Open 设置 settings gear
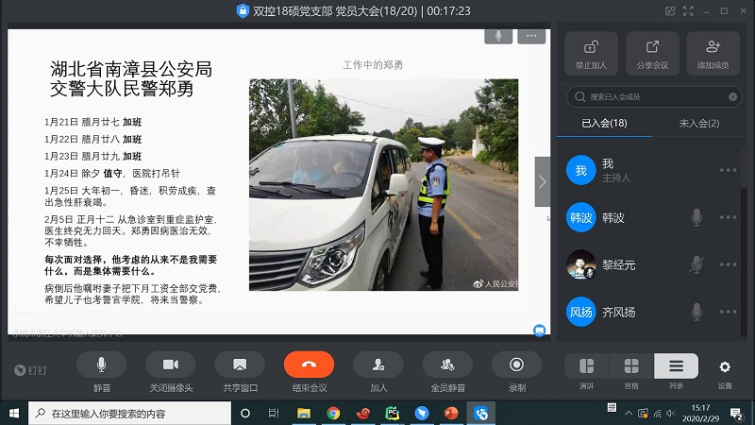755x425 pixels. pyautogui.click(x=725, y=367)
